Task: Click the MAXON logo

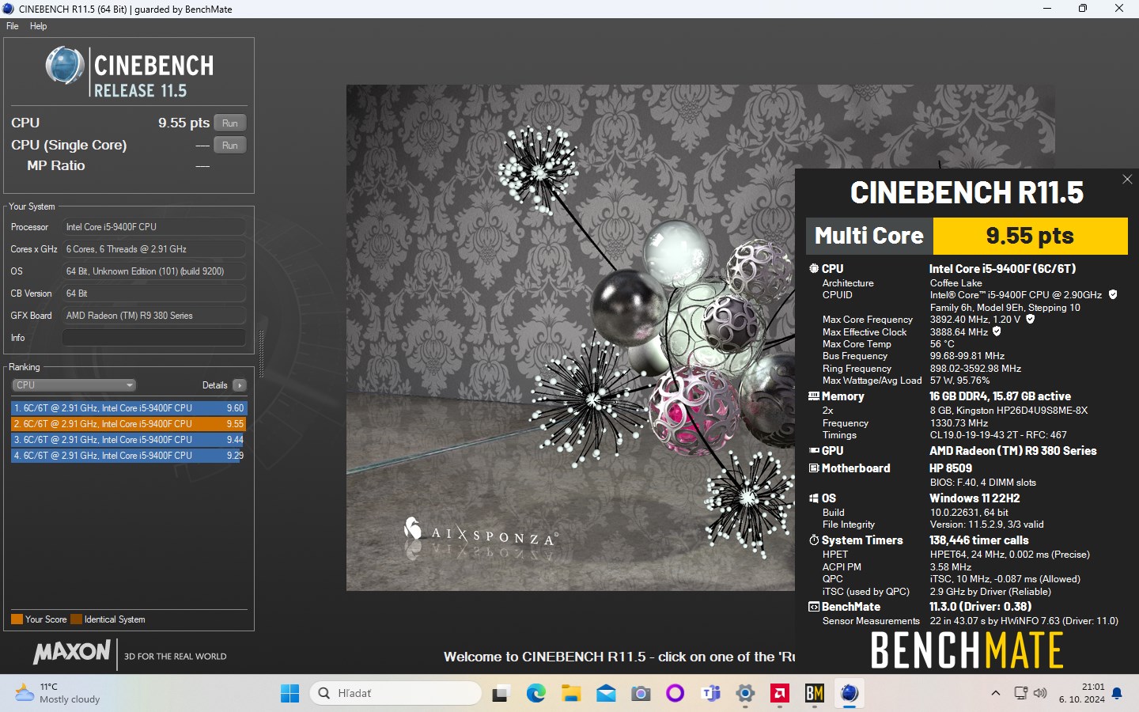Action: click(72, 652)
